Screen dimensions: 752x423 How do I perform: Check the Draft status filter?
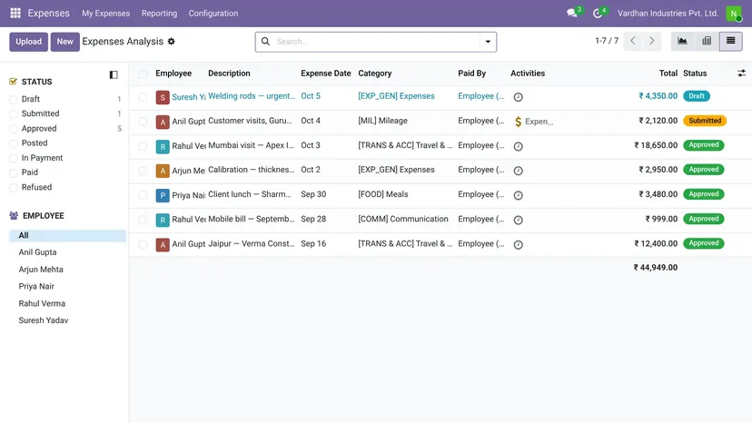[14, 99]
